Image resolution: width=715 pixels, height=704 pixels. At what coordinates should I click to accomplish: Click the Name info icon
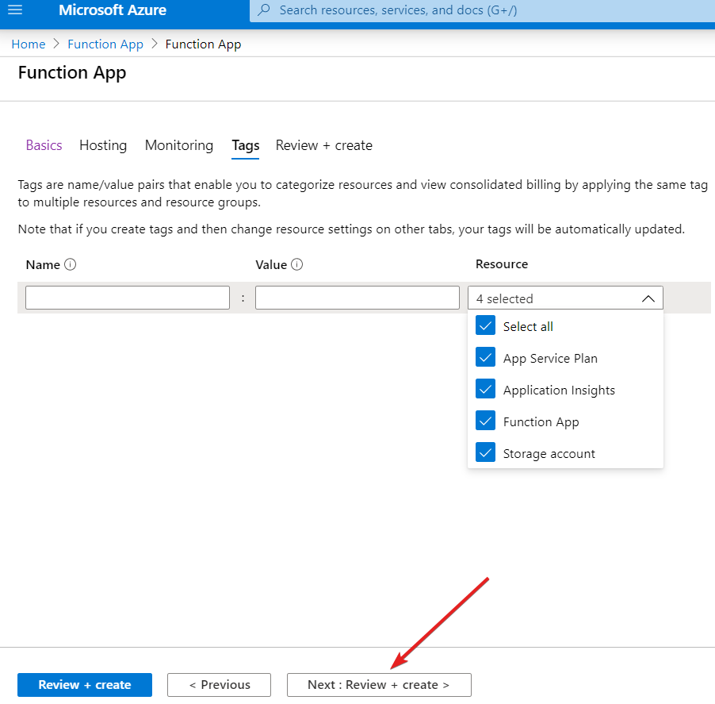71,264
